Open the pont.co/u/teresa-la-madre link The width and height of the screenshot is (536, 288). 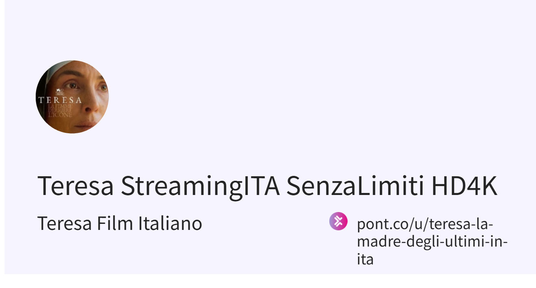pos(425,224)
